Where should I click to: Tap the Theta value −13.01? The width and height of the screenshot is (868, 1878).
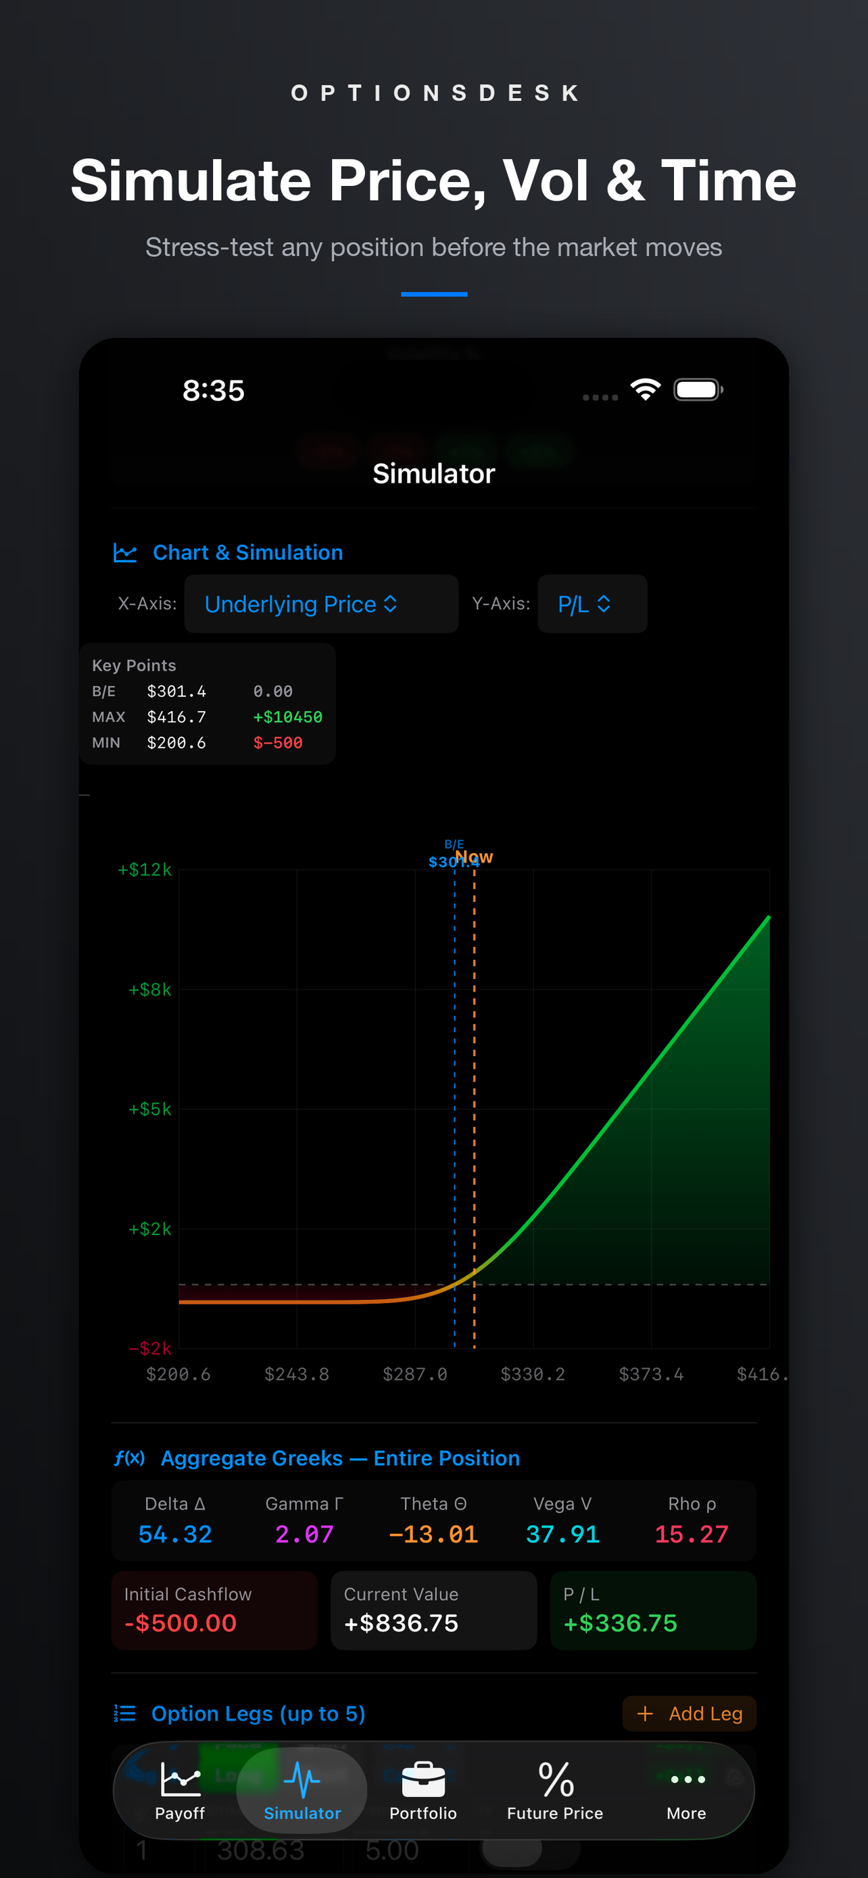[433, 1534]
